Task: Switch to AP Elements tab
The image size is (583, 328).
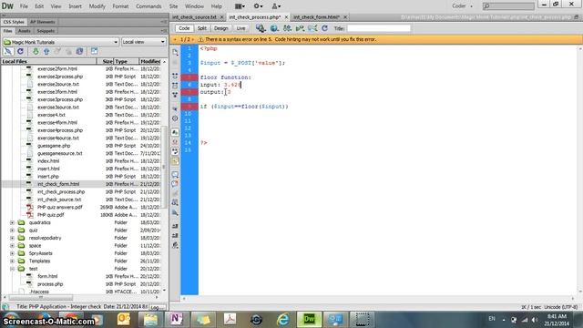Action: [x=43, y=22]
